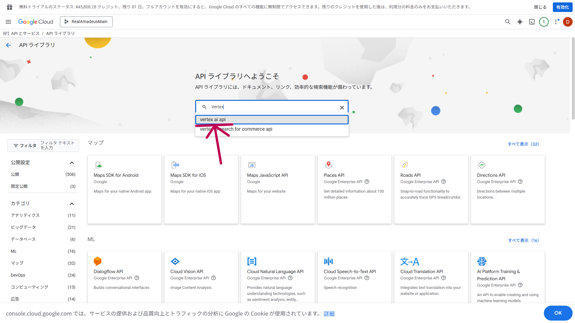Clear the search box with X icon

coord(342,108)
